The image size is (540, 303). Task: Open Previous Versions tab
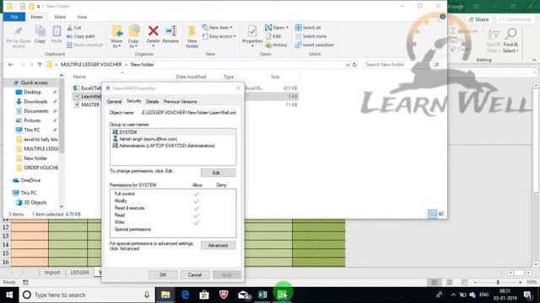[180, 102]
